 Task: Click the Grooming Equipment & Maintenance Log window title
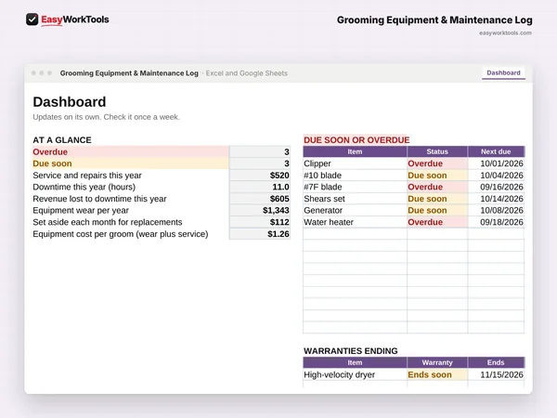point(129,73)
